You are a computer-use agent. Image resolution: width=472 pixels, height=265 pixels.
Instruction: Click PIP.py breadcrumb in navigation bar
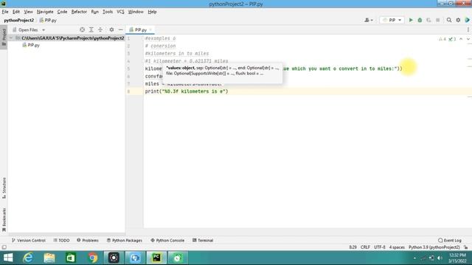[x=48, y=20]
